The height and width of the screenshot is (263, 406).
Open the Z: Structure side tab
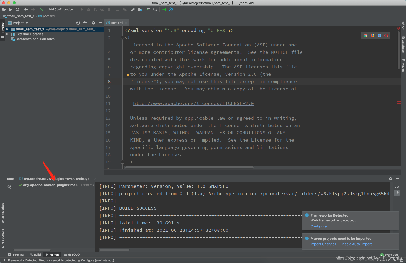pyautogui.click(x=3, y=238)
